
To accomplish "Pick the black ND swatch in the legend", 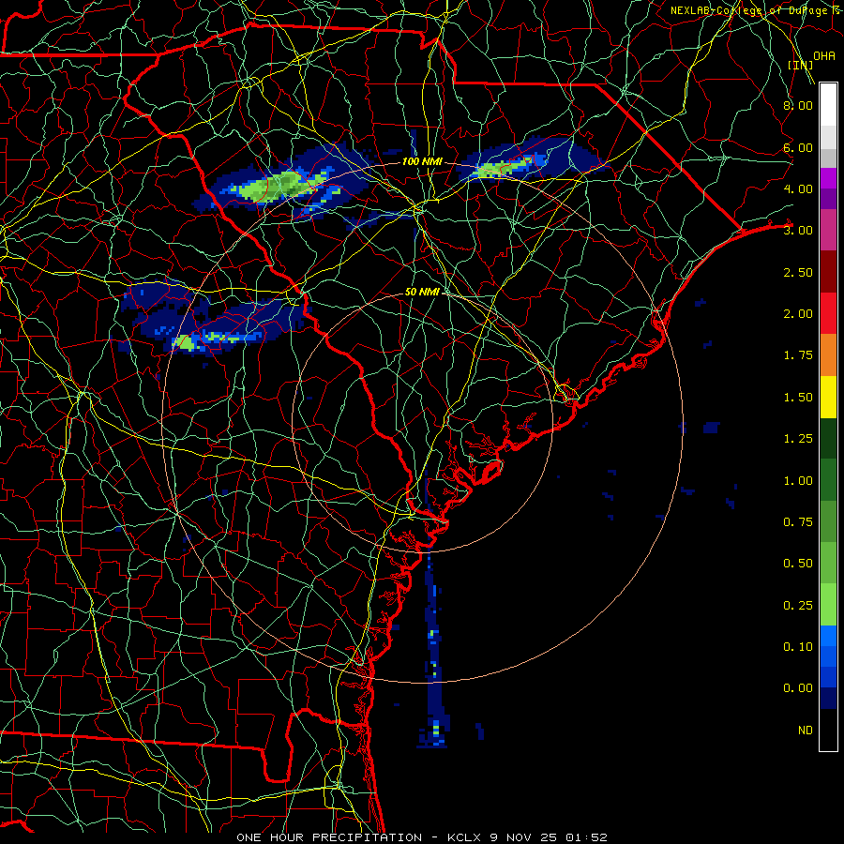I will tap(828, 730).
